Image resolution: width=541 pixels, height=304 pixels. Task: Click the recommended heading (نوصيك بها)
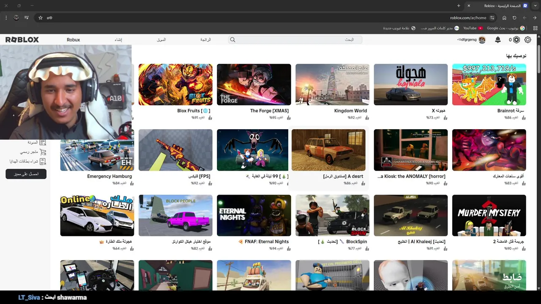coord(516,56)
